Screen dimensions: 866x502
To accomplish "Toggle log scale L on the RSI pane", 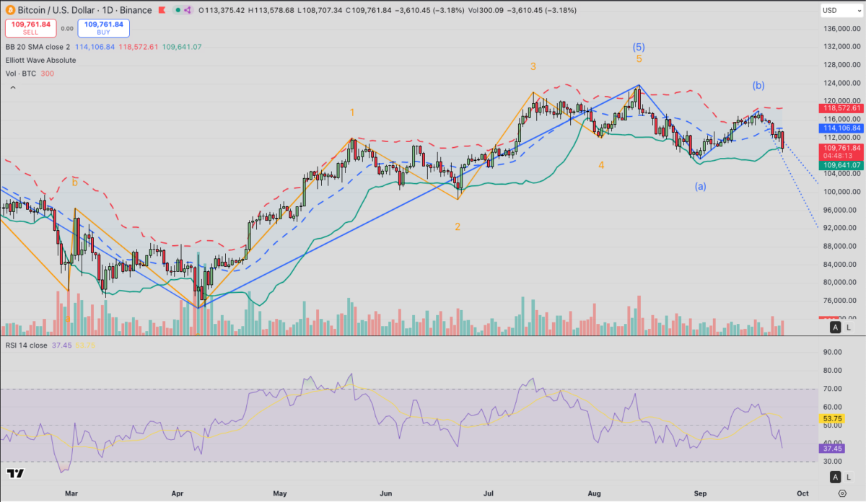I will point(849,477).
